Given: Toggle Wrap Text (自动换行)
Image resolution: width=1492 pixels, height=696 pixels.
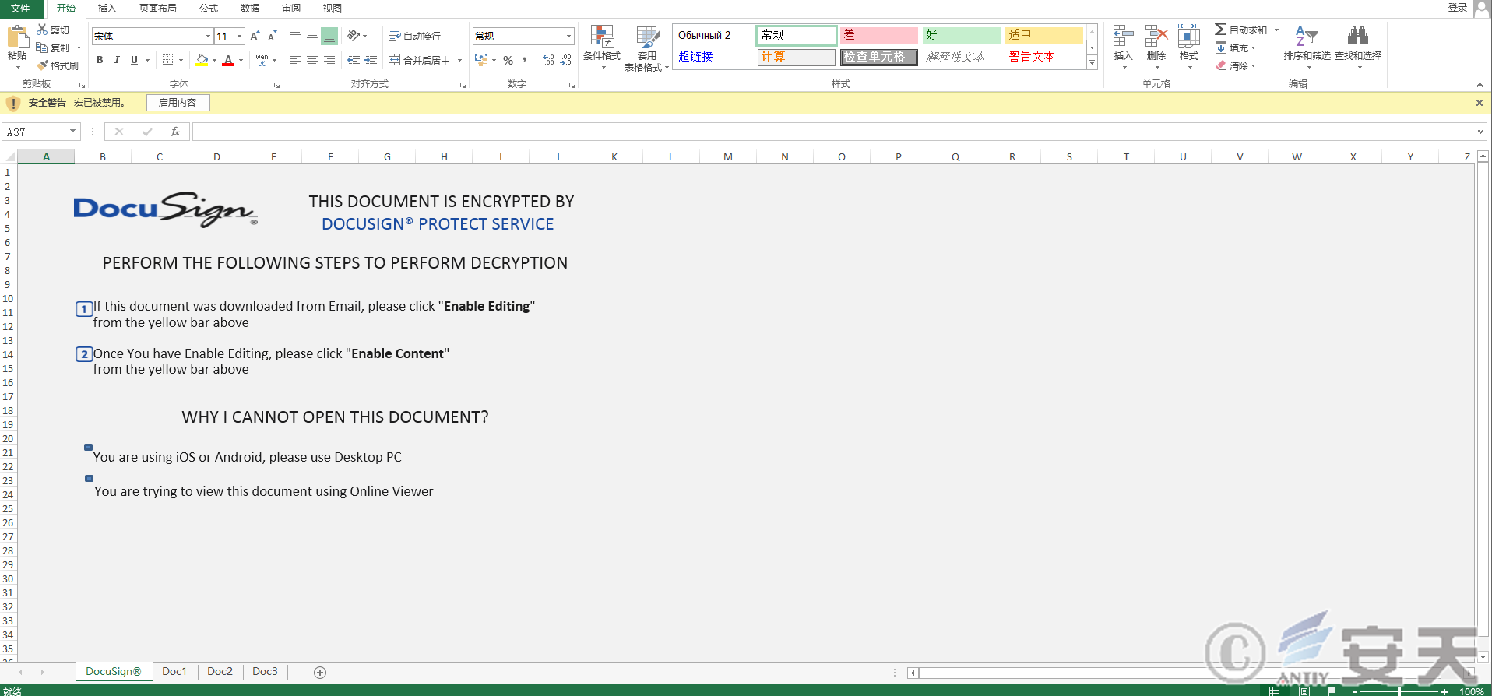Looking at the screenshot, I should pyautogui.click(x=414, y=36).
